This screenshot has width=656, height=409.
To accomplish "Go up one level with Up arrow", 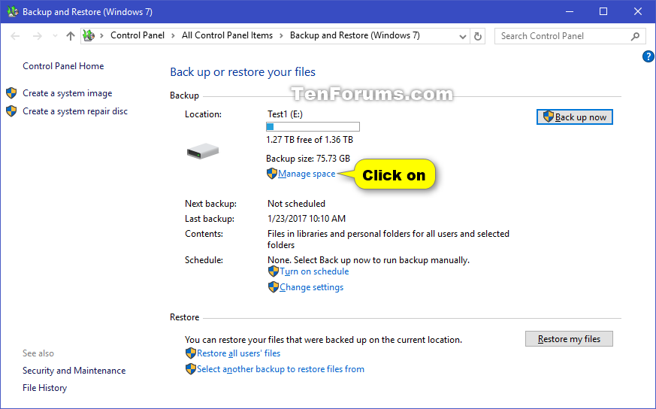I will coord(71,36).
